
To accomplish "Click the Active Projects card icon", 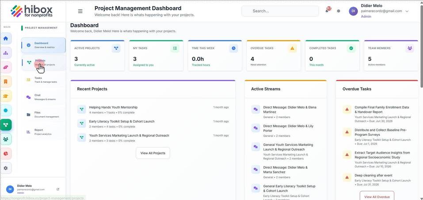I will [x=116, y=48].
